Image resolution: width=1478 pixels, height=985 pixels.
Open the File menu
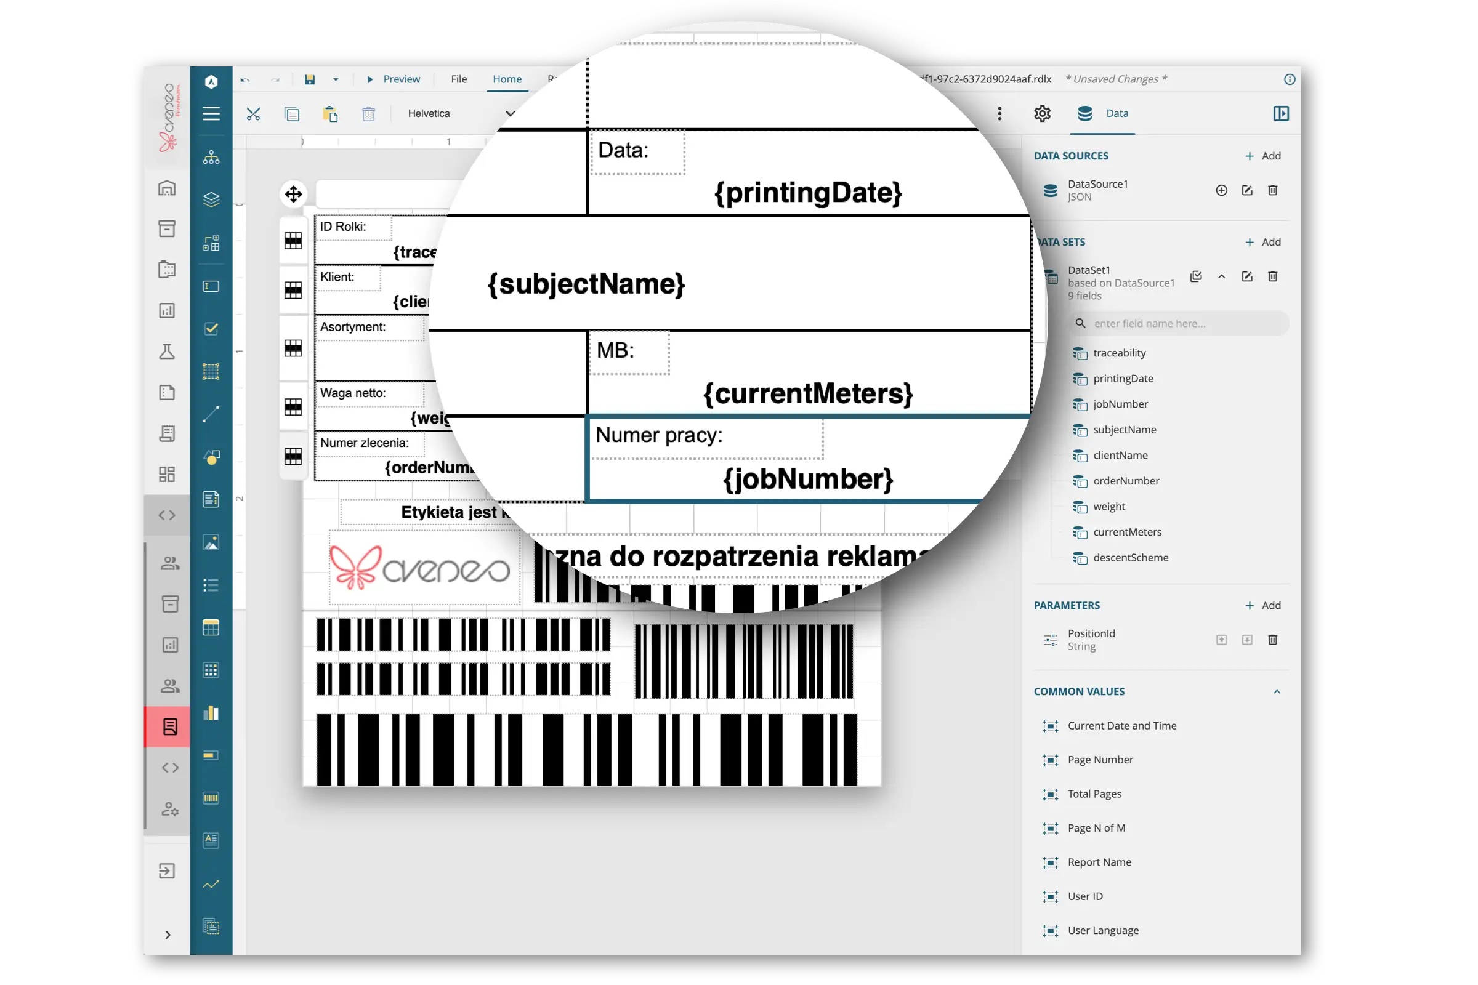tap(459, 79)
